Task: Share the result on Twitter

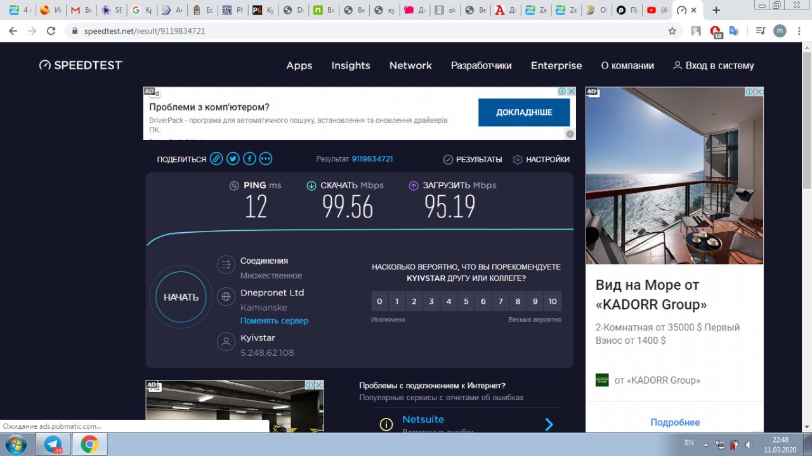Action: pos(233,159)
